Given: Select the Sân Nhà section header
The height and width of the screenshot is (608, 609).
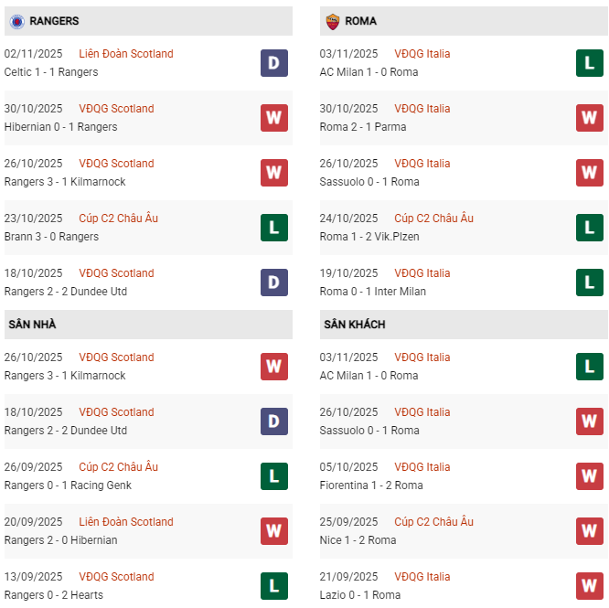Looking at the screenshot, I should tap(33, 325).
